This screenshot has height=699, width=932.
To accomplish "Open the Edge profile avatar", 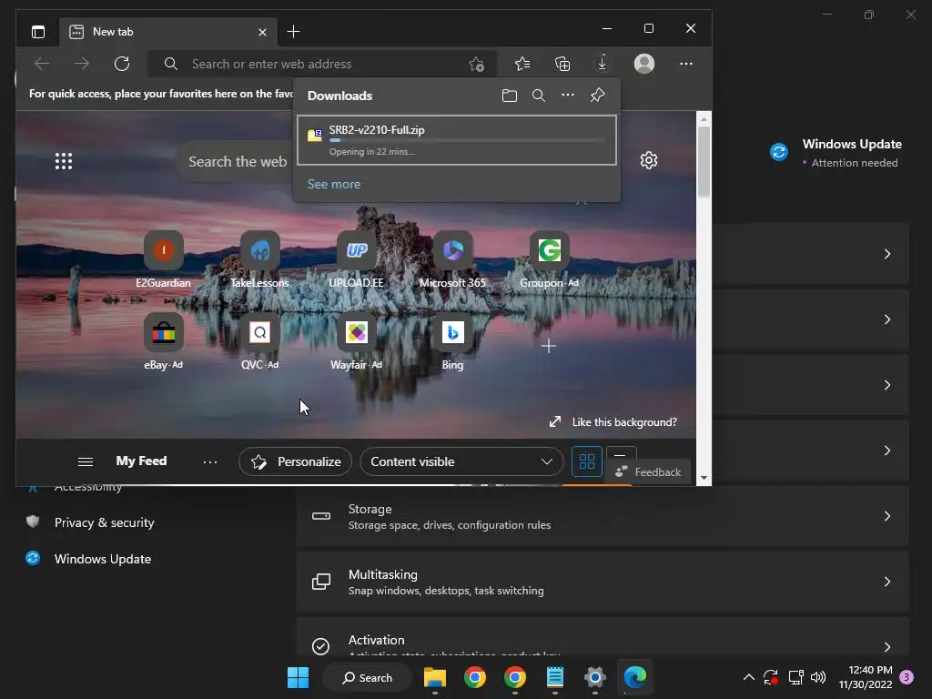I will click(x=644, y=64).
